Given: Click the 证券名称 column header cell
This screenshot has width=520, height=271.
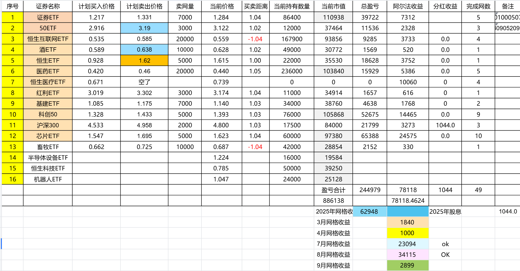Looking at the screenshot, I should (48, 6).
